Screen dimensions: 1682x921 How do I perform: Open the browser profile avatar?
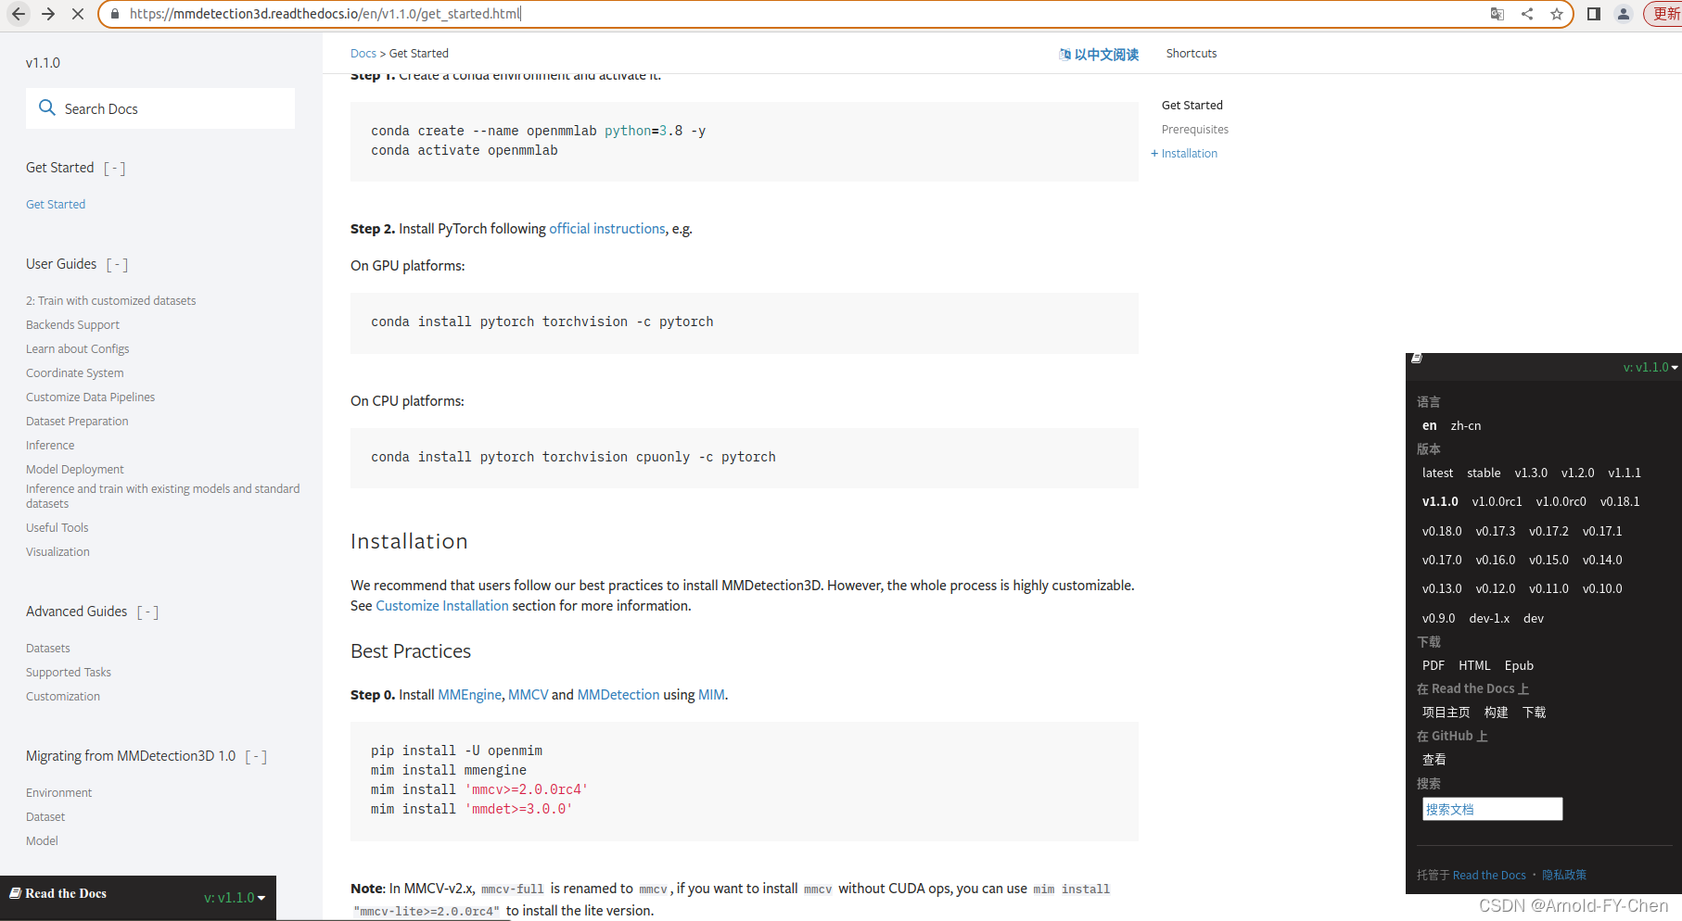[x=1624, y=14]
